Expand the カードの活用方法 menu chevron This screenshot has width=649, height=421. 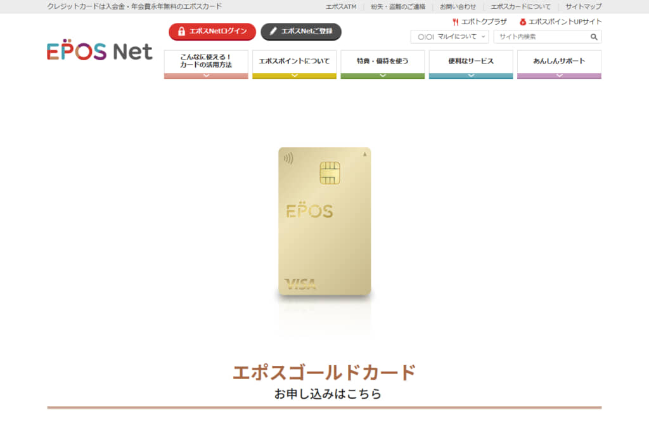click(x=206, y=75)
